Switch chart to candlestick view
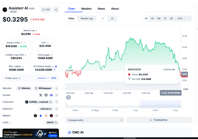 point(112,19)
